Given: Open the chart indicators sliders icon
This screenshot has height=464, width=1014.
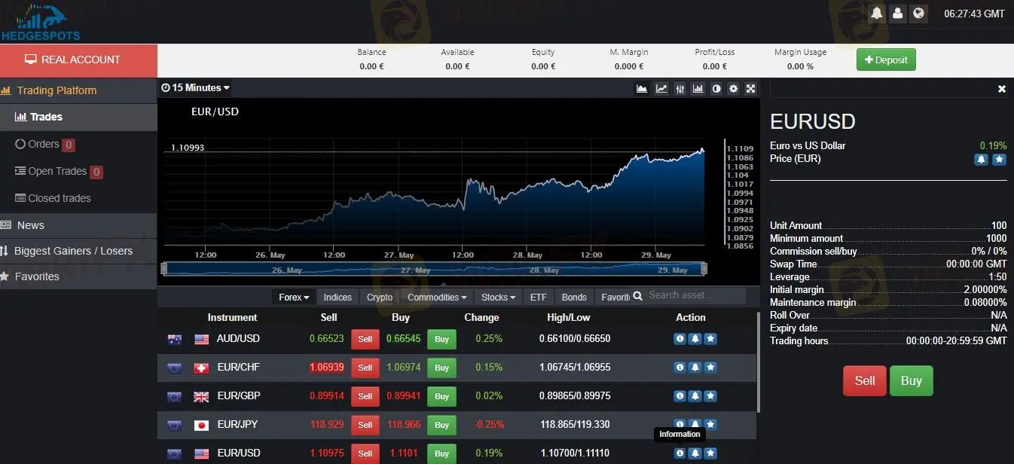Looking at the screenshot, I should point(680,88).
